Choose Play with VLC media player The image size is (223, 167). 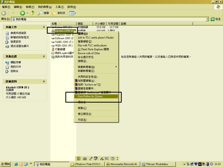tap(96, 45)
